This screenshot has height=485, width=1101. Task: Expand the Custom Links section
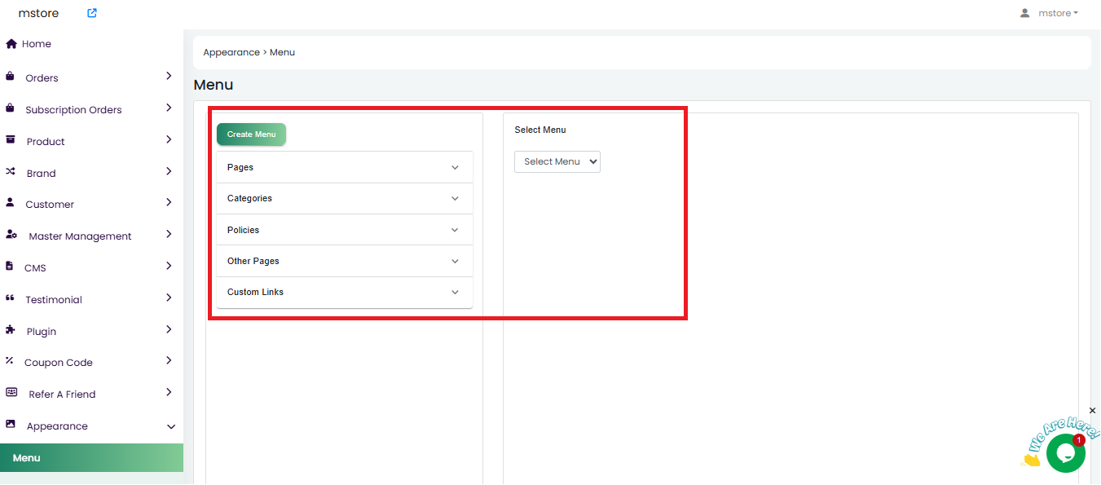pos(345,292)
